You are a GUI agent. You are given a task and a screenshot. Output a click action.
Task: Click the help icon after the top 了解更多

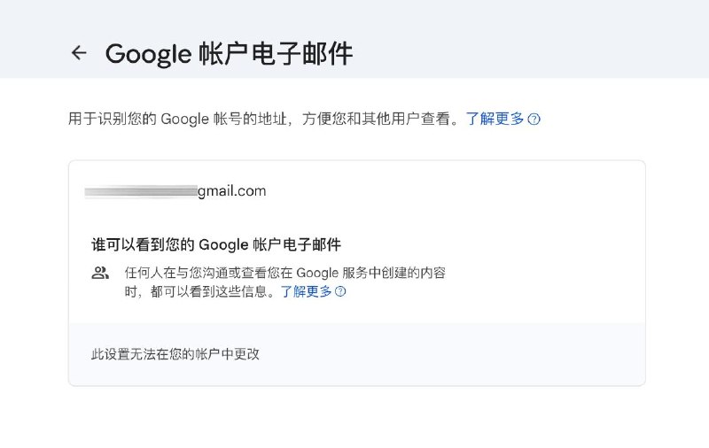(x=534, y=119)
